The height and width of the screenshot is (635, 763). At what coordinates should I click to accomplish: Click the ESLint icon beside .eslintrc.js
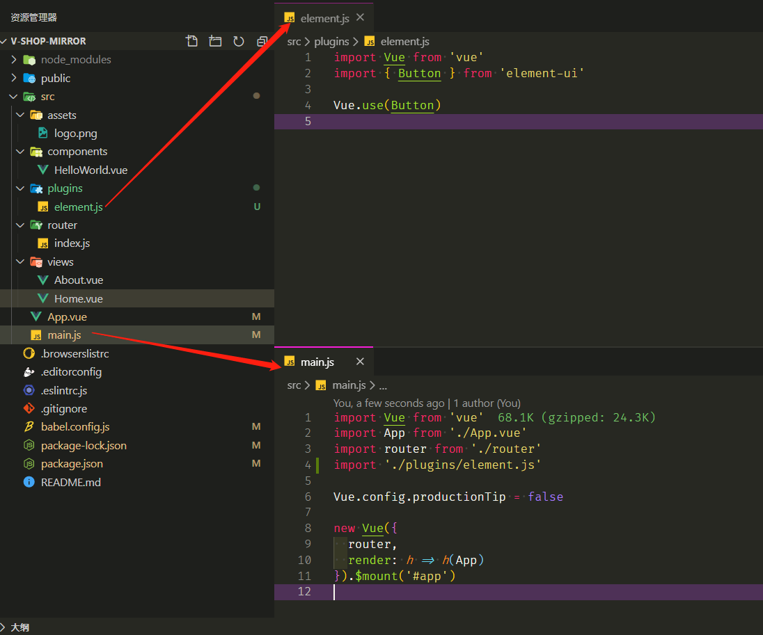click(29, 390)
